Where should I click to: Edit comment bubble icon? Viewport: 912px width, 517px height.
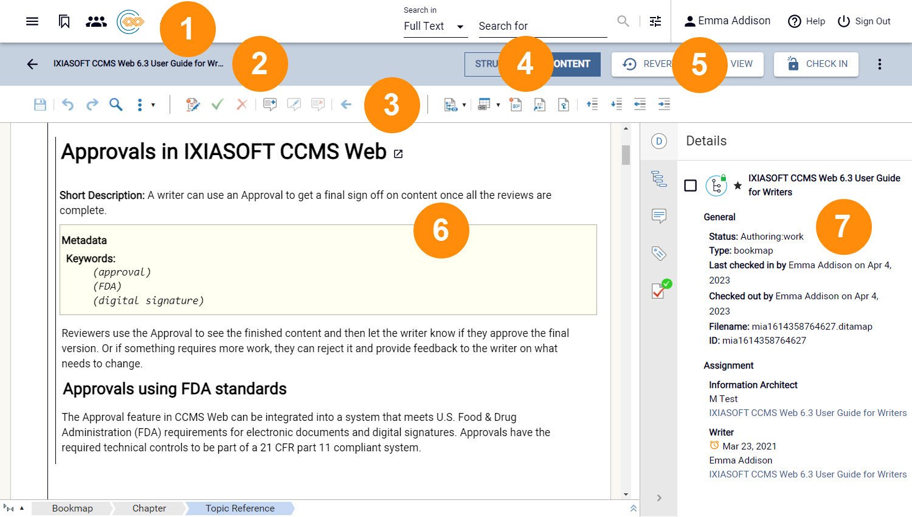click(x=294, y=105)
